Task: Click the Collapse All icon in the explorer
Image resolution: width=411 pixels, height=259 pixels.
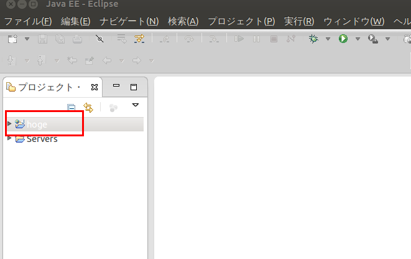Action: point(72,108)
